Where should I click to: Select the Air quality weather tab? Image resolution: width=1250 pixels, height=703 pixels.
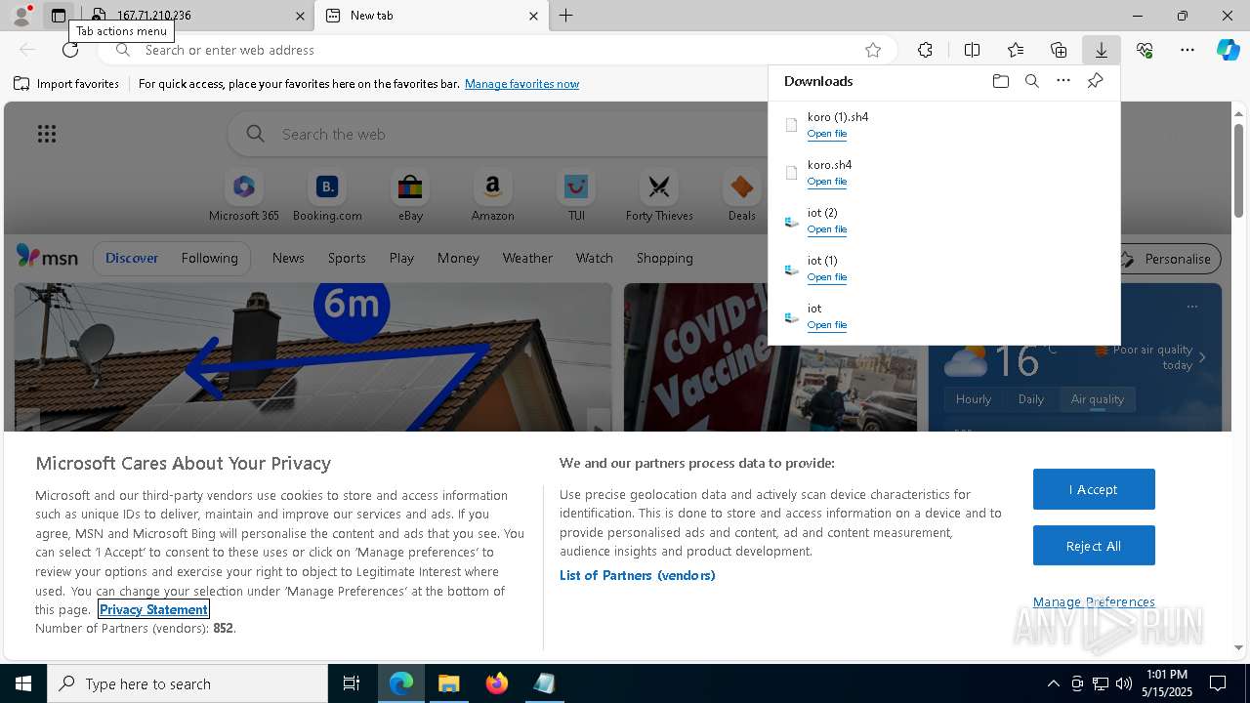click(x=1098, y=399)
